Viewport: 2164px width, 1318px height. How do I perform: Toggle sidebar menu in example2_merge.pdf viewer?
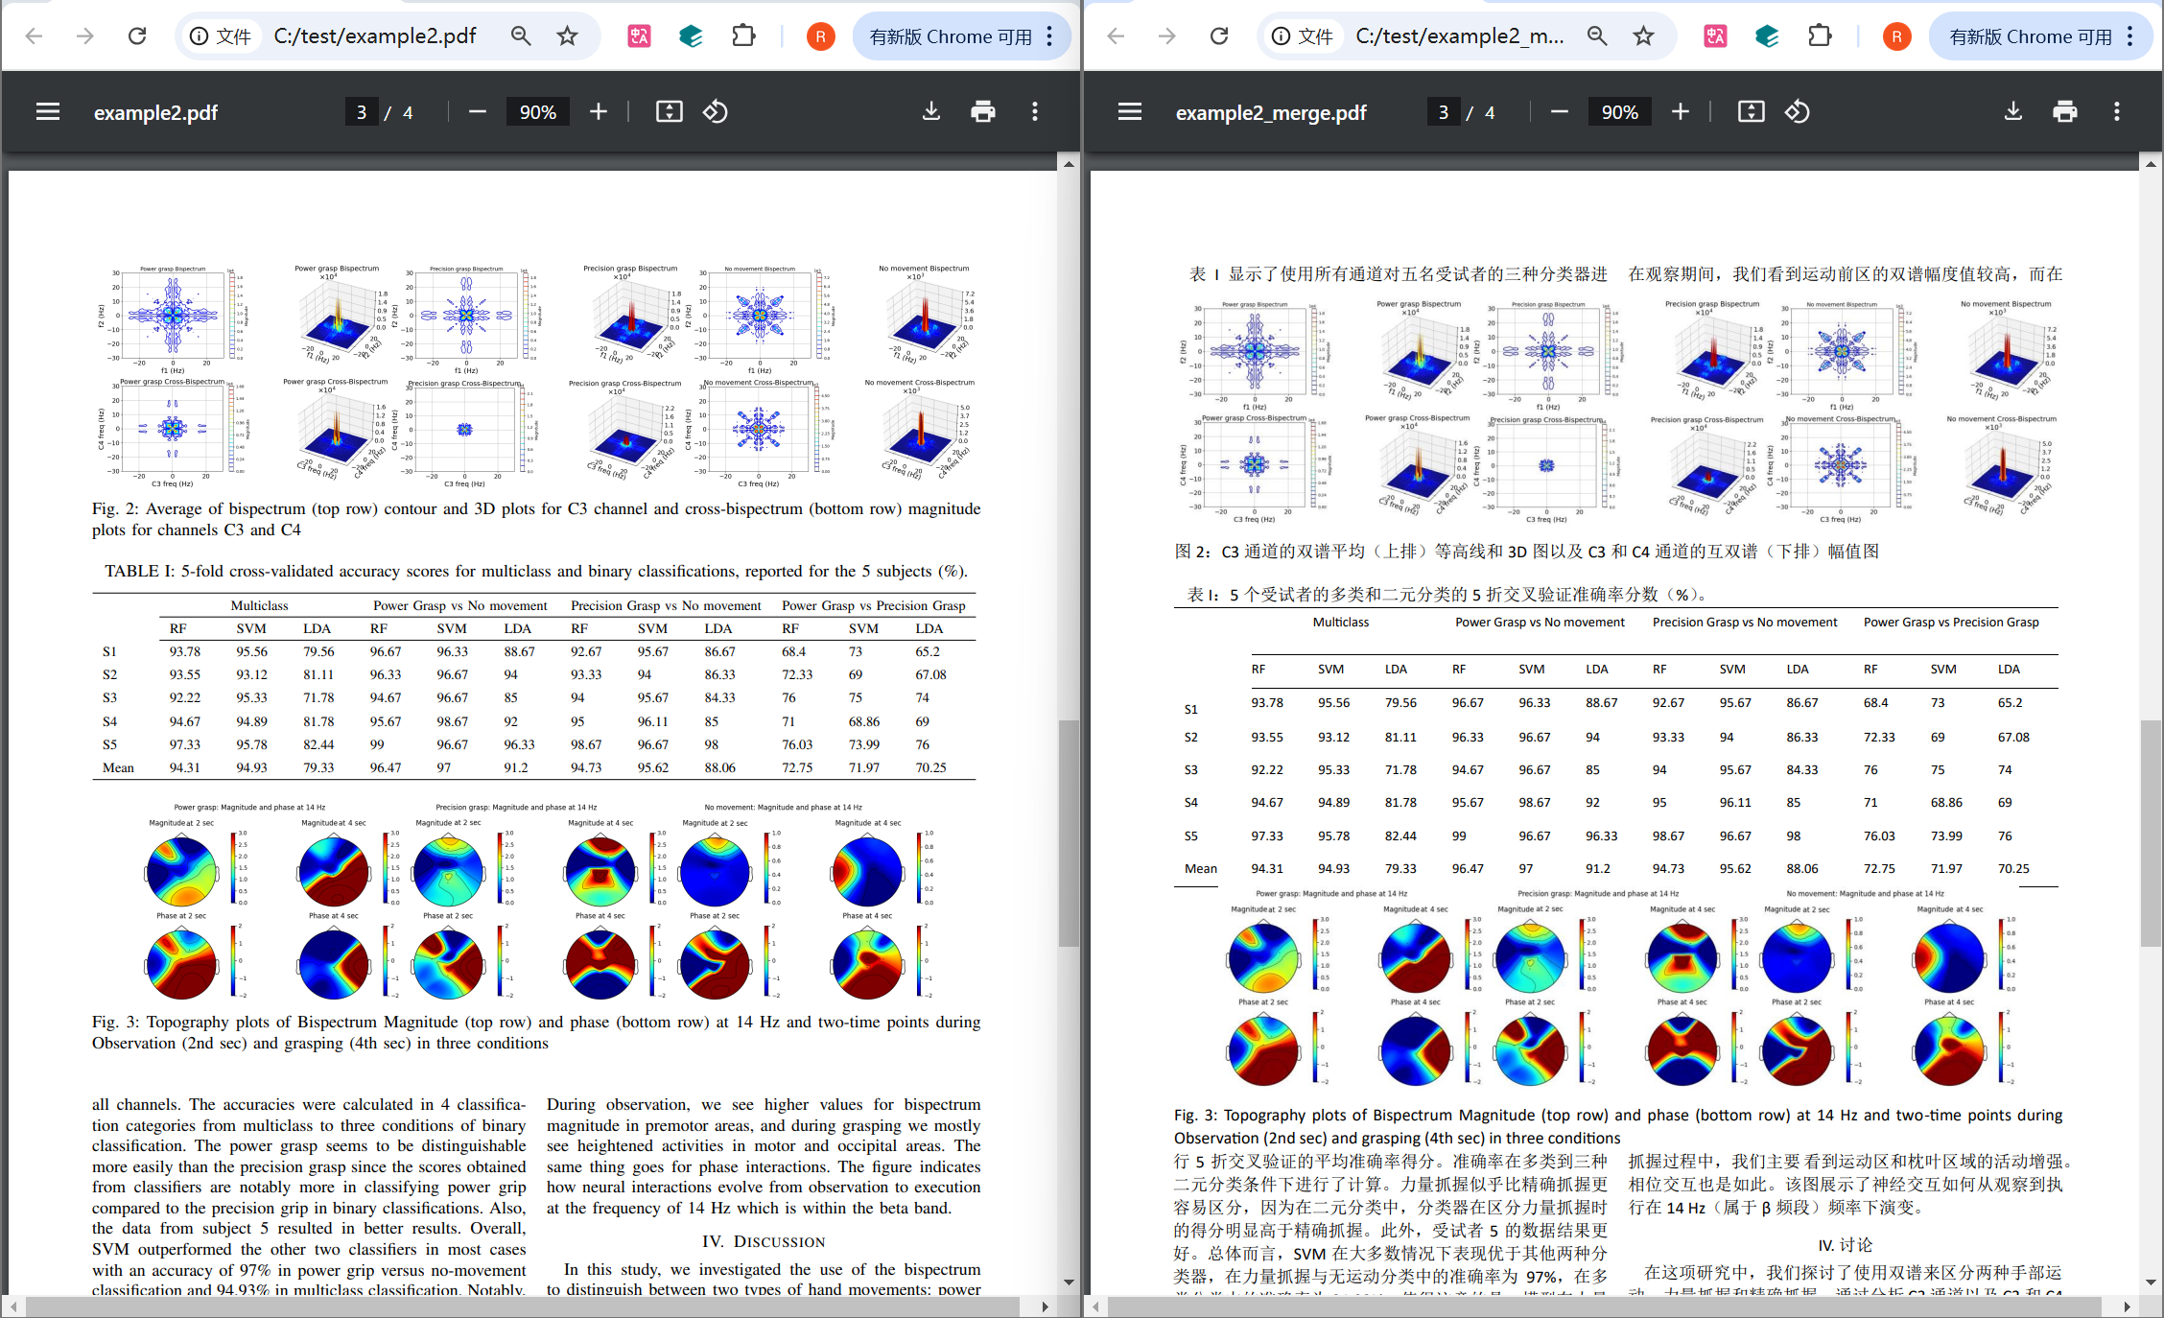pos(1130,112)
